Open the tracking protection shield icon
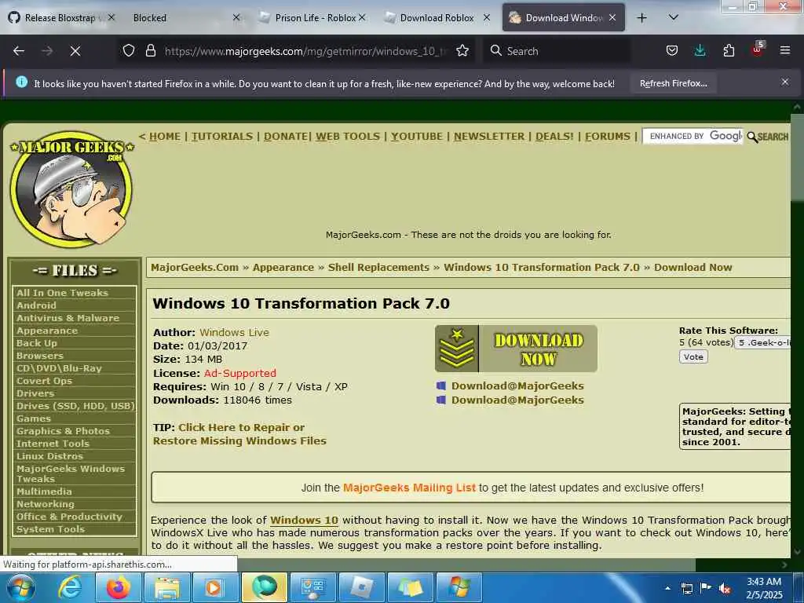This screenshot has width=804, height=603. coord(129,51)
